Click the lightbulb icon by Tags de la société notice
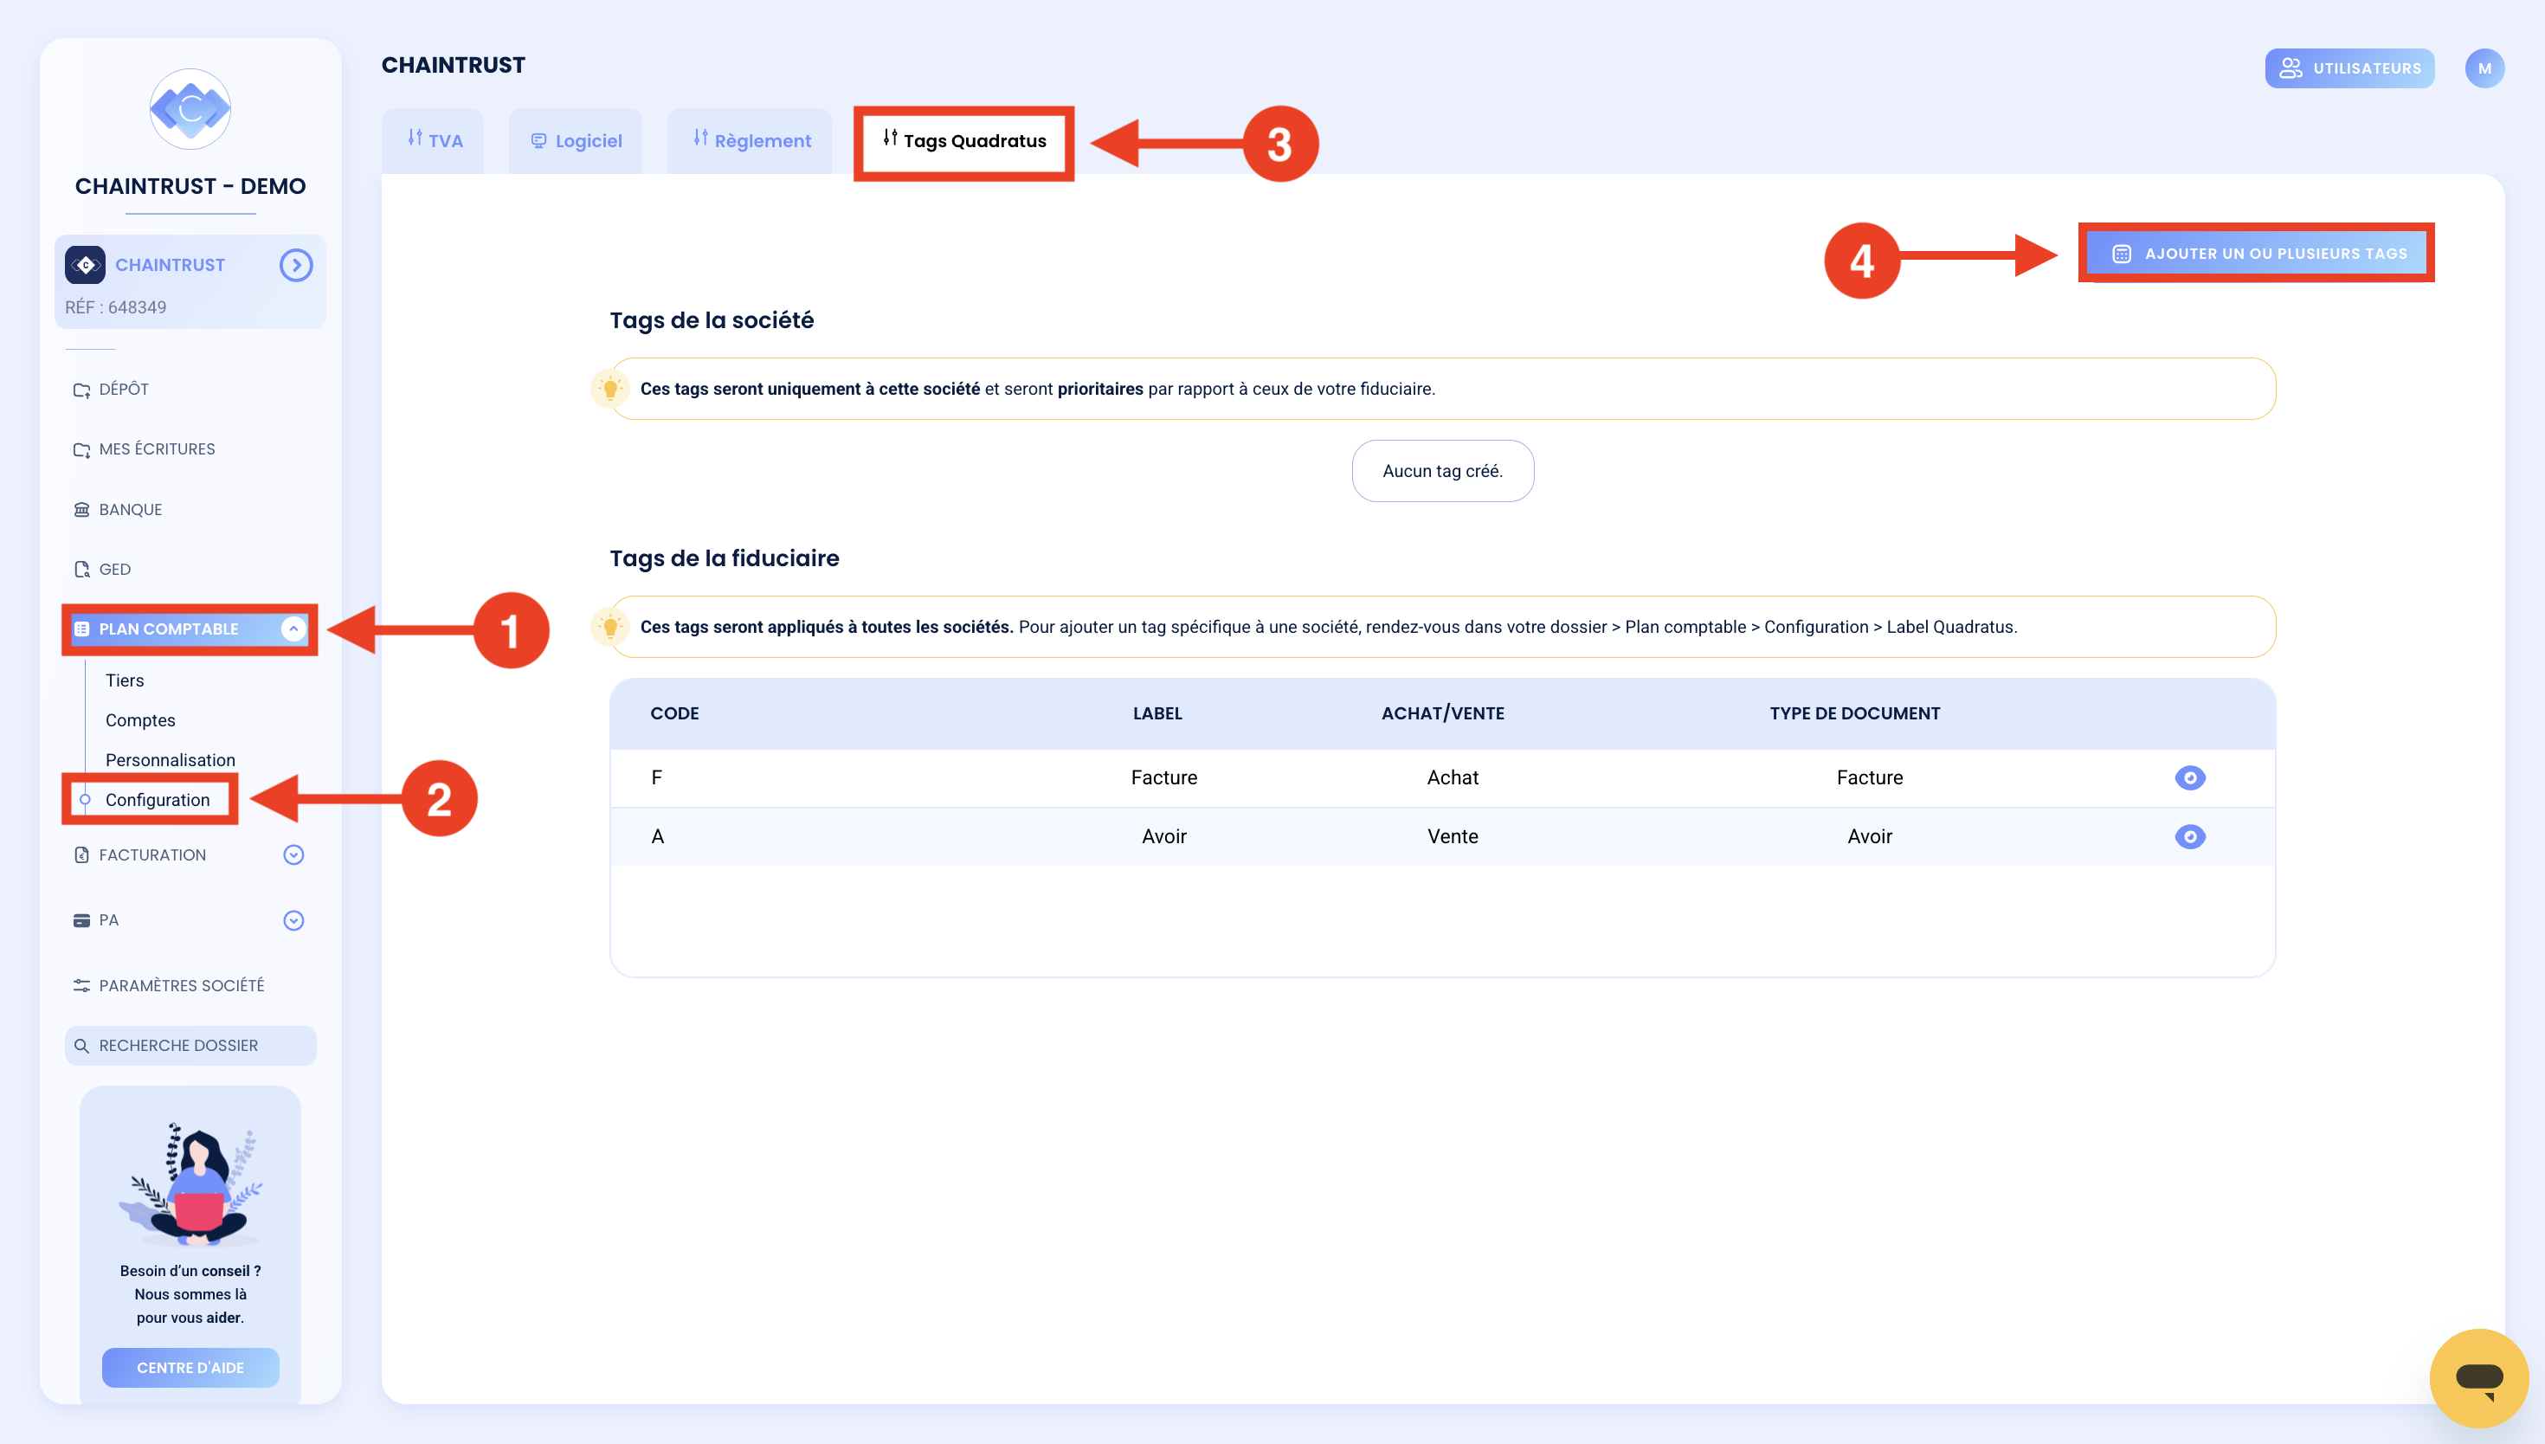The height and width of the screenshot is (1444, 2545). click(611, 389)
